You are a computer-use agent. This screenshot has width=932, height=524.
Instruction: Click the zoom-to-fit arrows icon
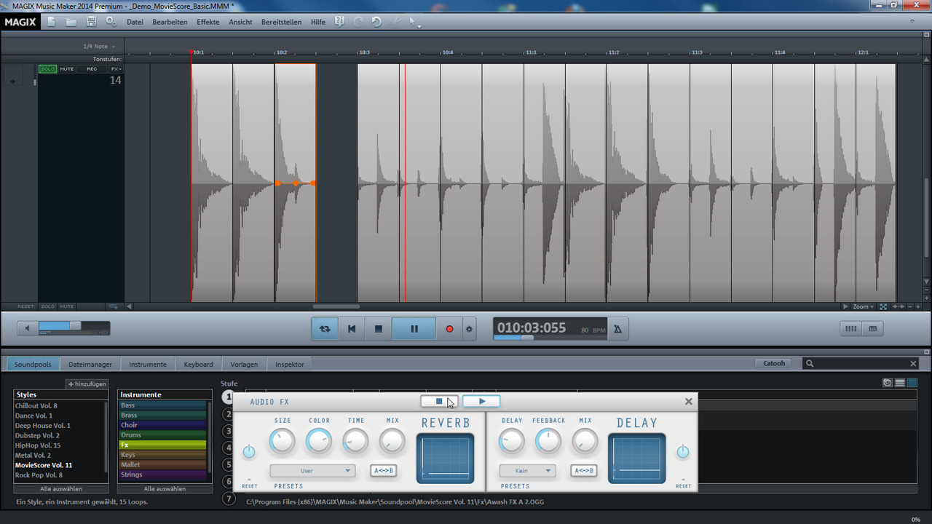[x=883, y=306]
